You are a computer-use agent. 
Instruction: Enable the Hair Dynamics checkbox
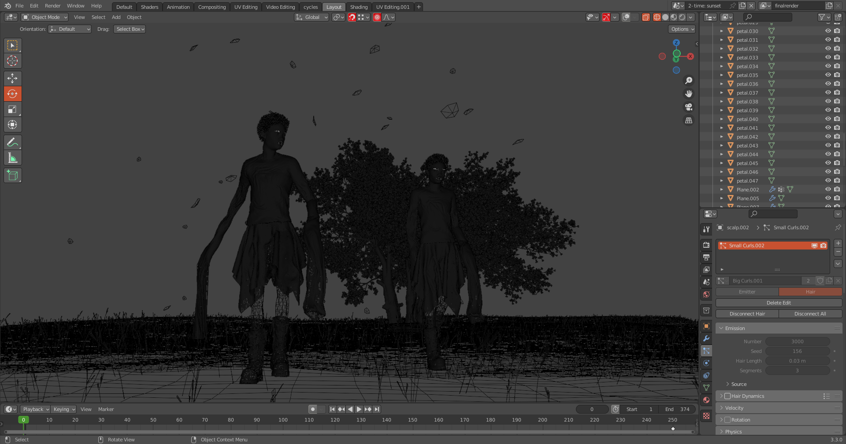coord(727,396)
